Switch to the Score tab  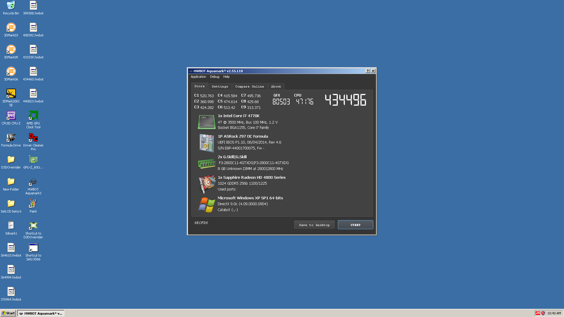coord(199,86)
